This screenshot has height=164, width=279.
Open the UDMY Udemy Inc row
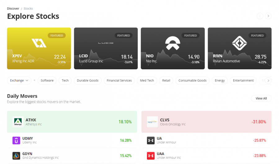tap(72, 140)
